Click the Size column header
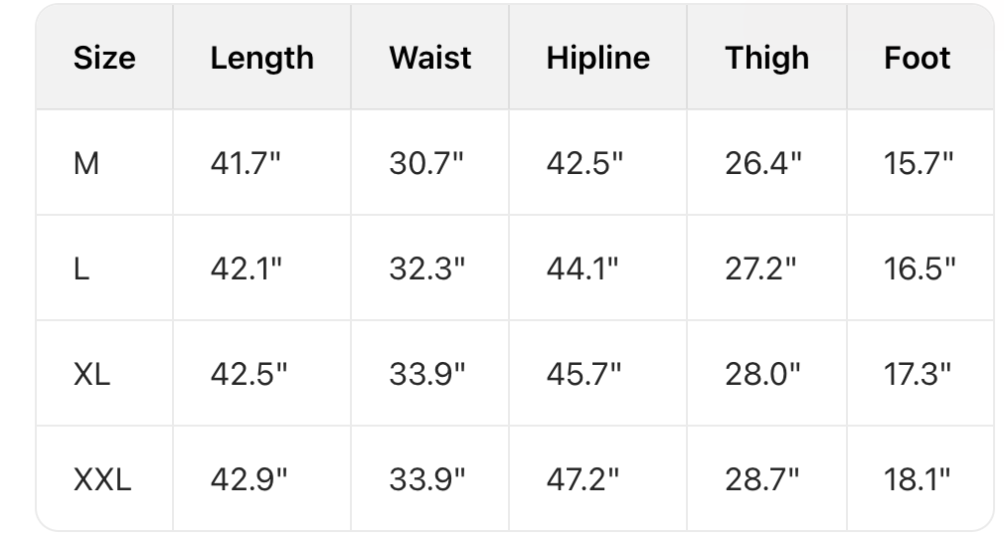1004x537 pixels. click(x=104, y=58)
